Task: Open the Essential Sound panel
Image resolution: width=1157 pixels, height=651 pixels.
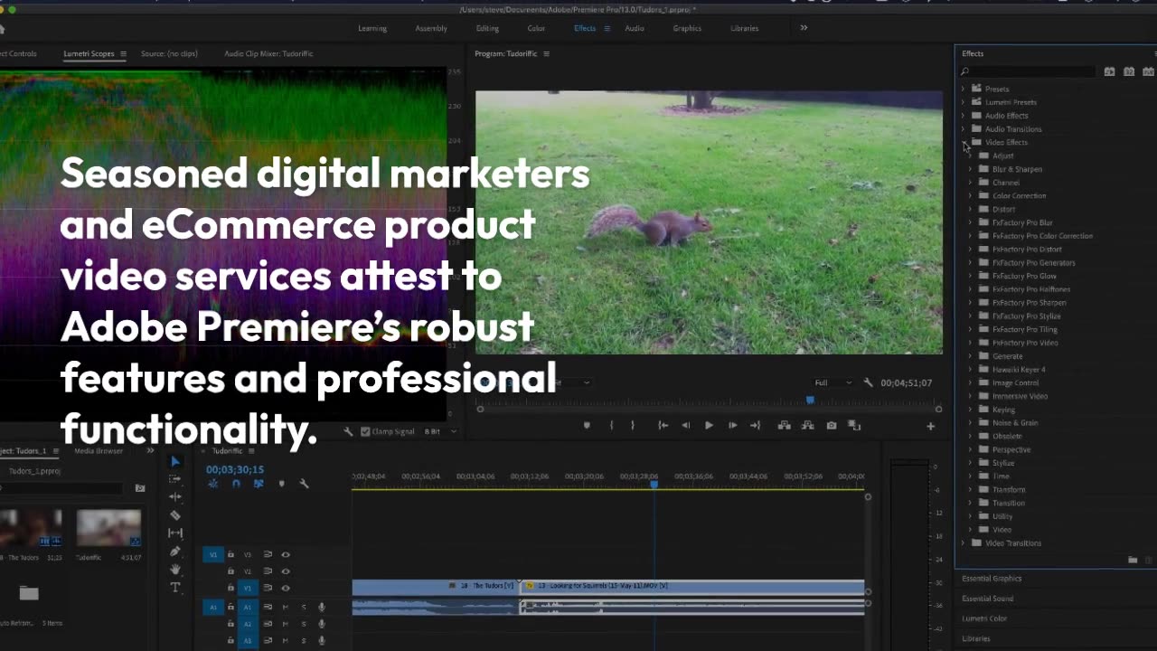Action: point(987,599)
